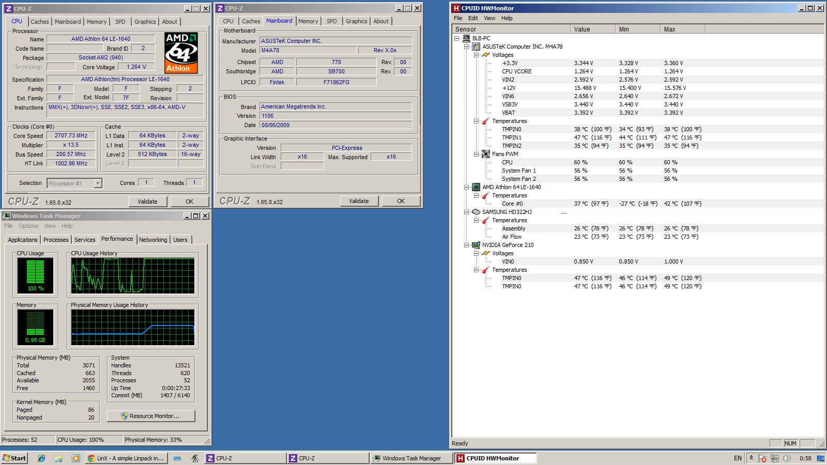The width and height of the screenshot is (827, 465).
Task: Click the BIOS Version field showing 1106
Action: tap(336, 116)
